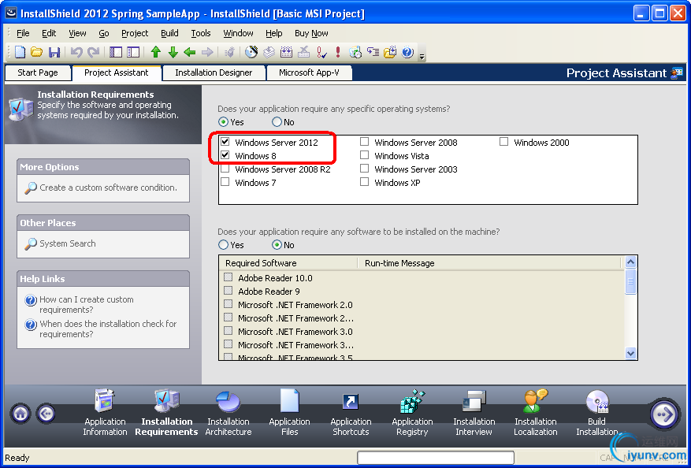The width and height of the screenshot is (691, 468).
Task: Click the Run-time Message column header
Action: [x=489, y=263]
